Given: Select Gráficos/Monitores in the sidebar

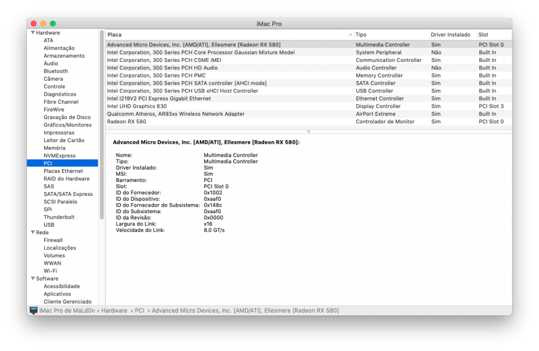Looking at the screenshot, I should [x=68, y=125].
